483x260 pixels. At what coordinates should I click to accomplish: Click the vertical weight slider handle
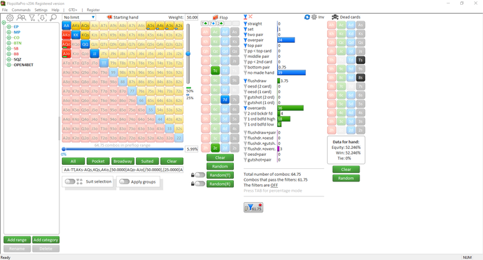[x=188, y=54]
